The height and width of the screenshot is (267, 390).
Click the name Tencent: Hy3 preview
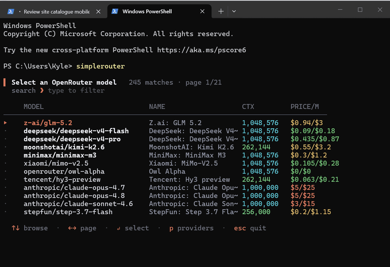point(190,180)
